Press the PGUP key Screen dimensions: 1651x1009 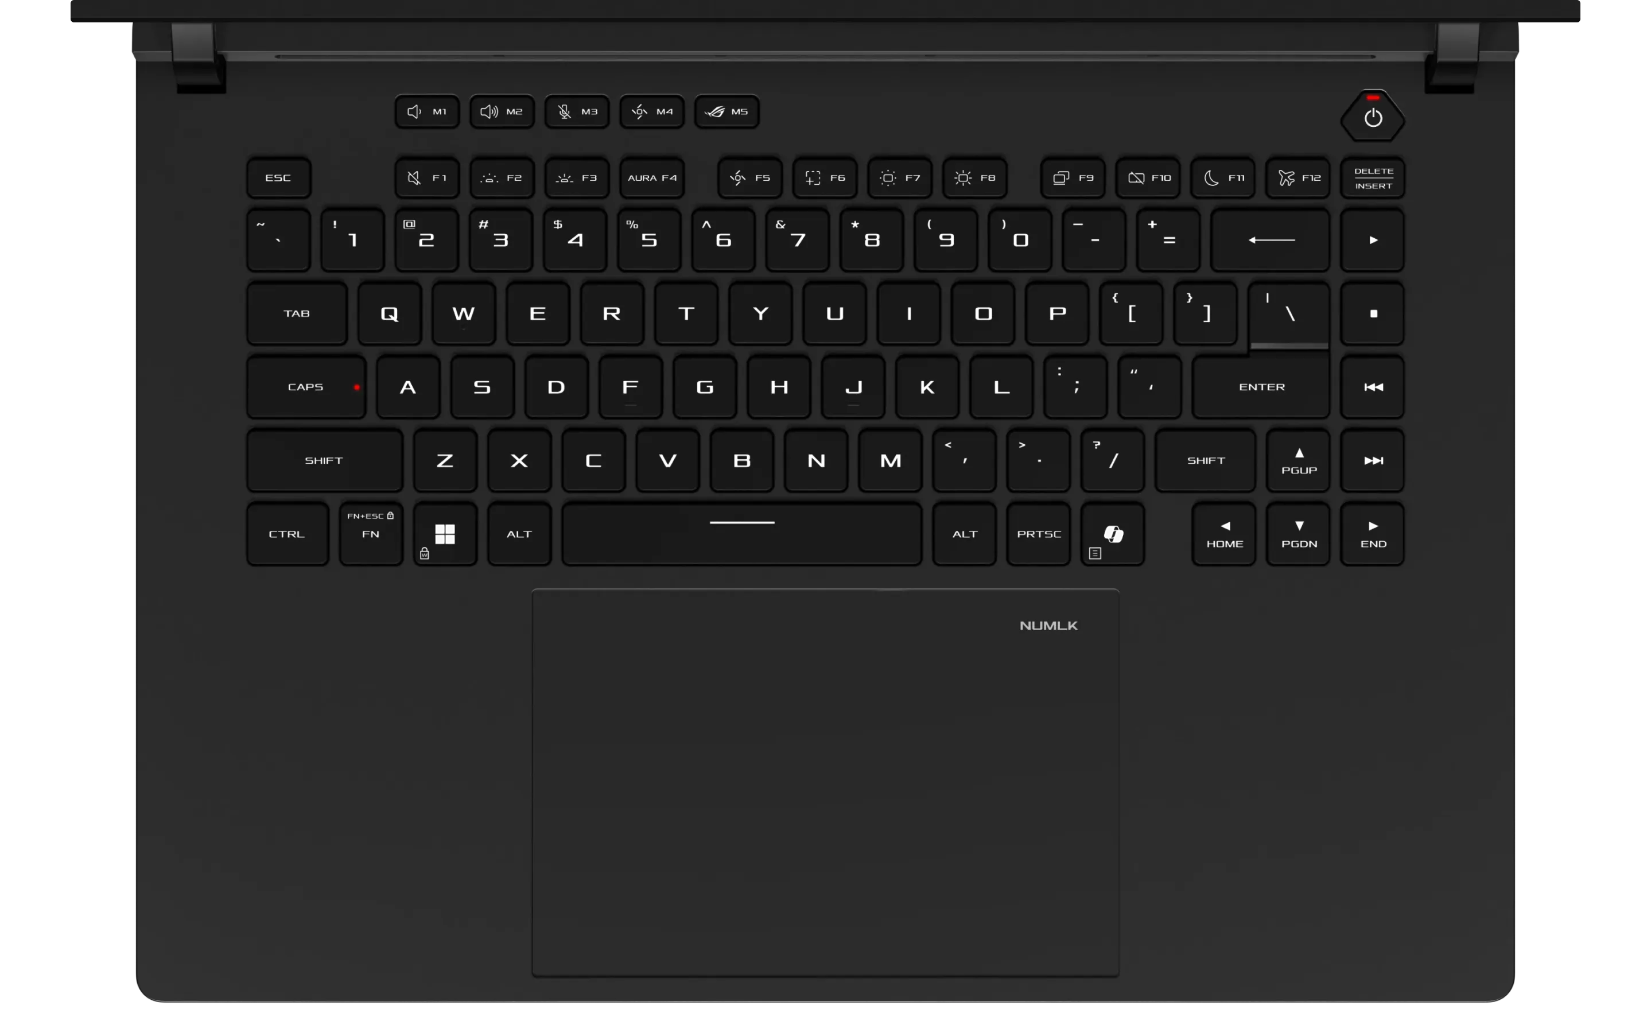pyautogui.click(x=1297, y=460)
